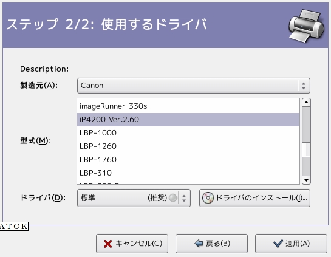Pick LBP-1760 in the model list
This screenshot has width=331, height=257.
188,159
